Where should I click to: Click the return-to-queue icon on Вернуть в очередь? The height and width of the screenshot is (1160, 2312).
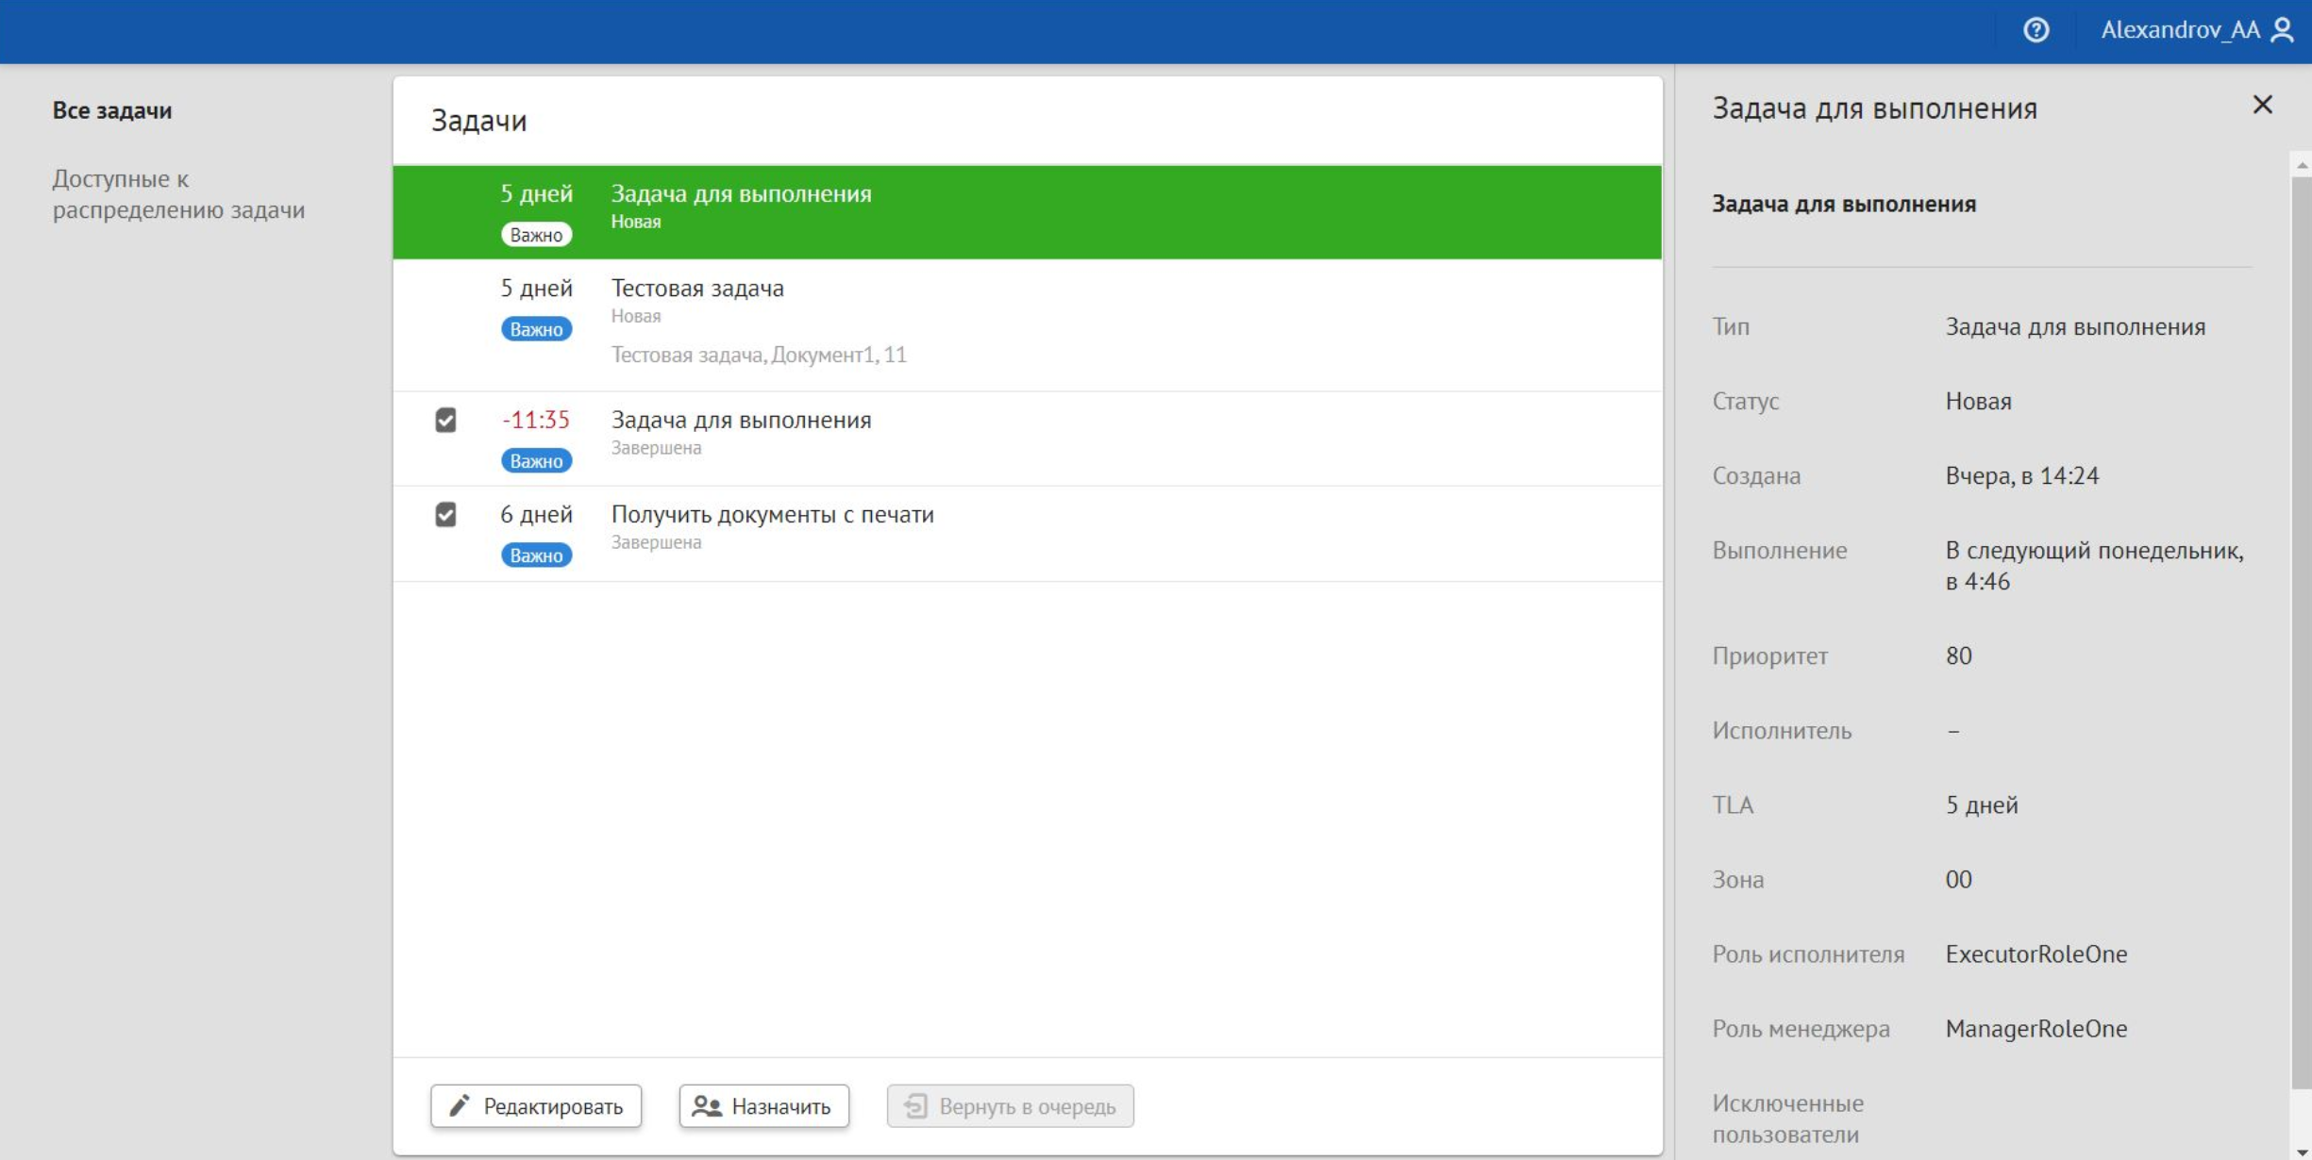pos(915,1105)
